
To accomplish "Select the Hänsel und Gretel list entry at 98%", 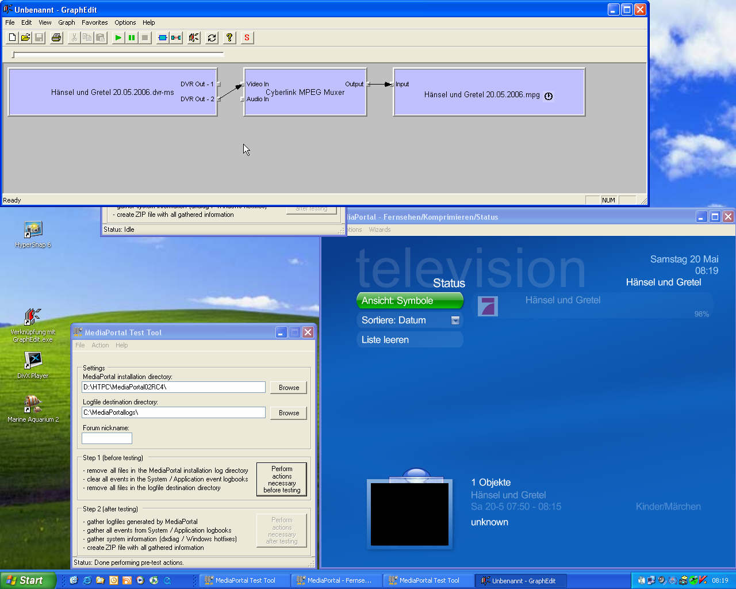I will (592, 306).
